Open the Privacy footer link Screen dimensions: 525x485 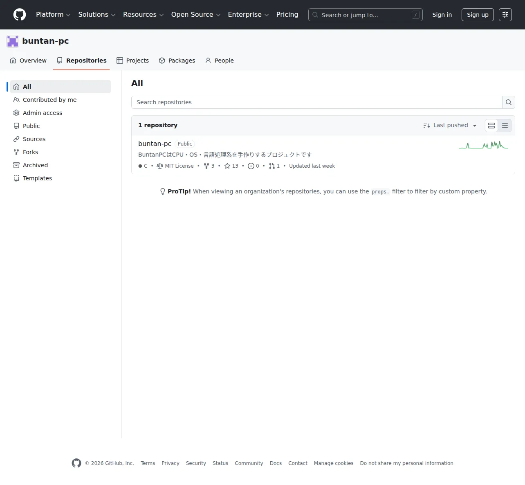171,463
